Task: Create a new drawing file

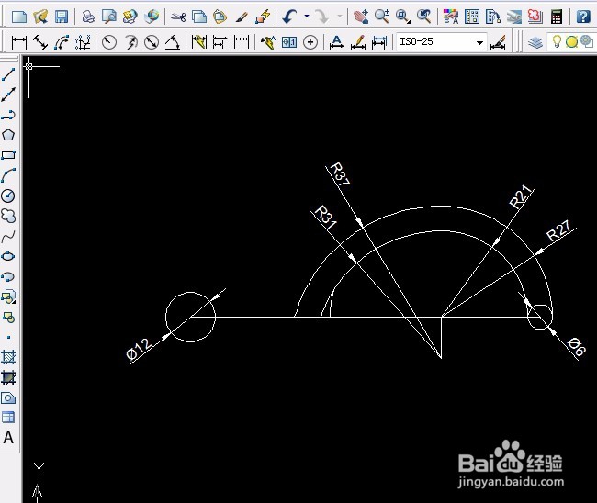Action: pyautogui.click(x=19, y=17)
